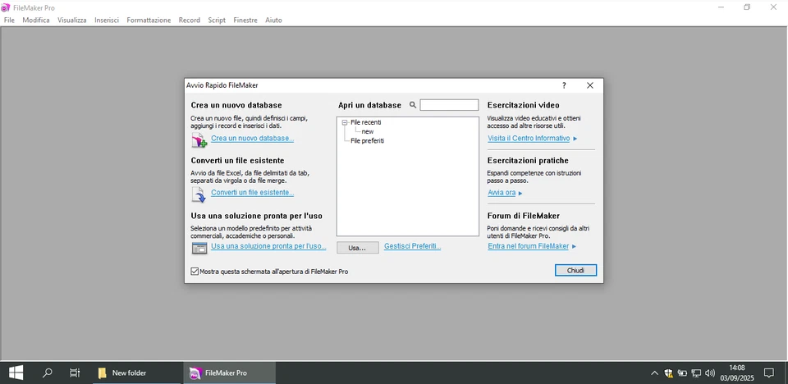Click the power/battery tray icon
Image resolution: width=788 pixels, height=384 pixels.
pyautogui.click(x=682, y=373)
